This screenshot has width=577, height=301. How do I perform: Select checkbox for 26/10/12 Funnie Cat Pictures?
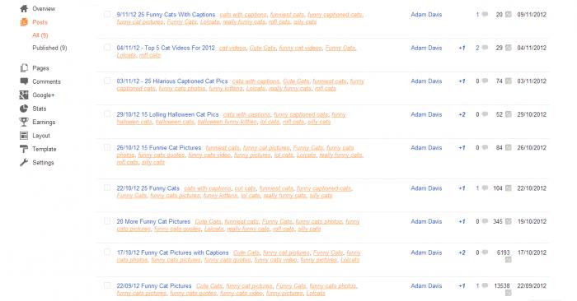(107, 147)
